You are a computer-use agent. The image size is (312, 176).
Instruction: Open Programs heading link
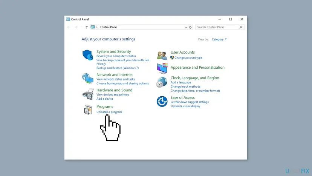point(105,107)
